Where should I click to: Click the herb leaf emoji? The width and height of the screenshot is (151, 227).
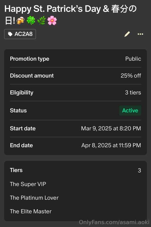[x=41, y=20]
